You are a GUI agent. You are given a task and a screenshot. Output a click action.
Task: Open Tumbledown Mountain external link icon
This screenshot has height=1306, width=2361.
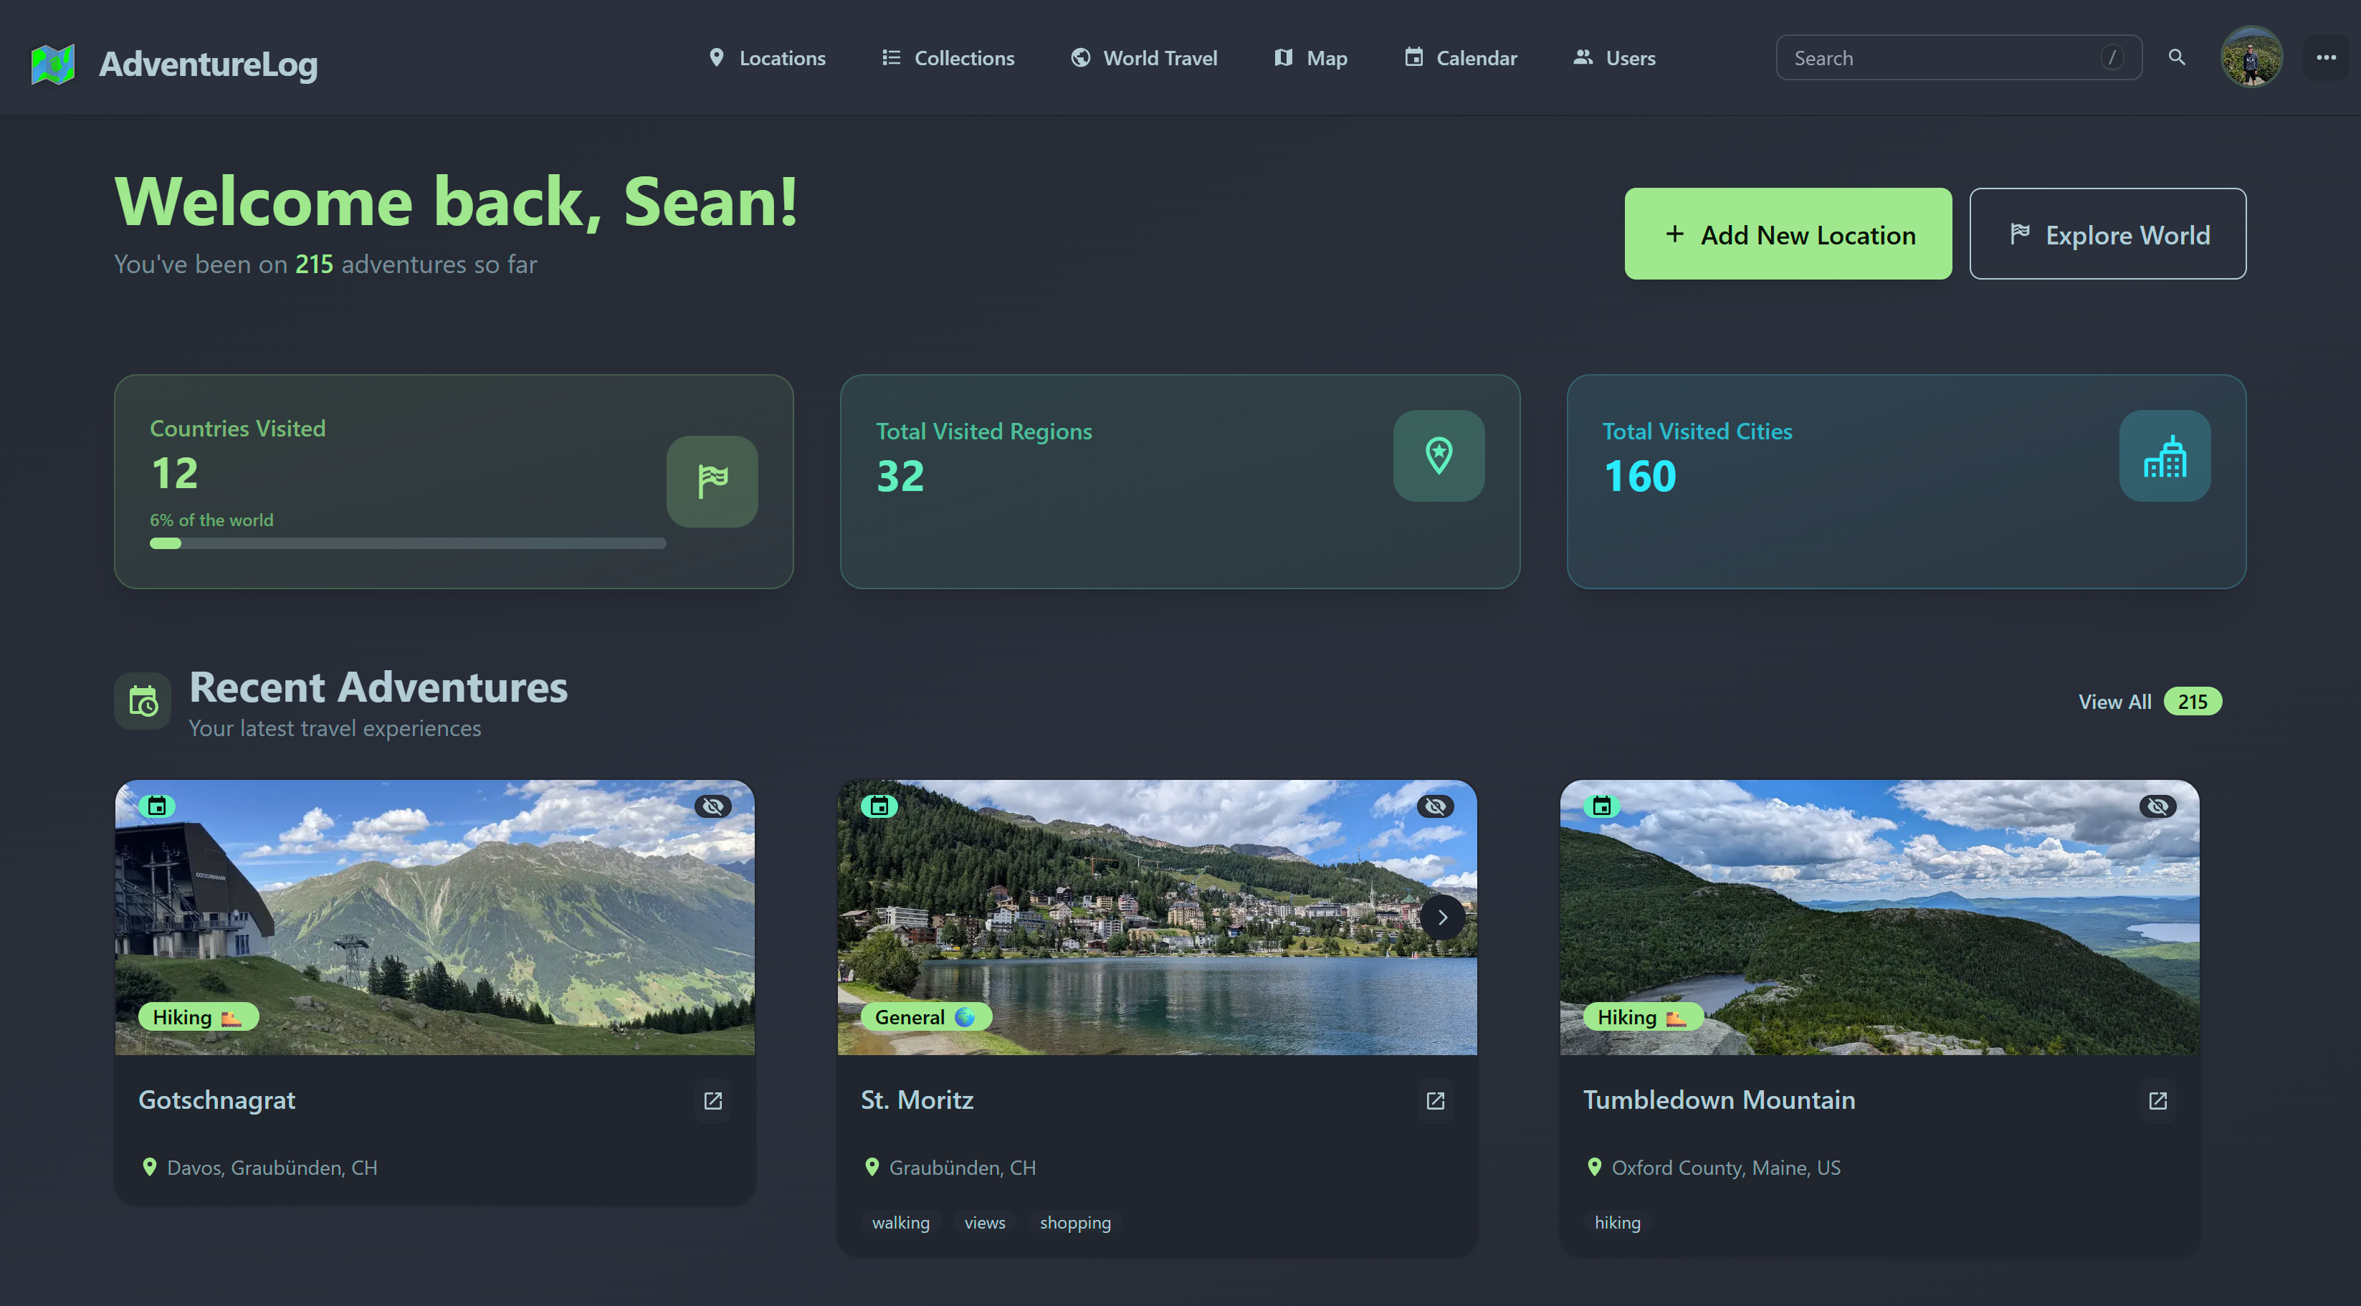pyautogui.click(x=2157, y=1101)
